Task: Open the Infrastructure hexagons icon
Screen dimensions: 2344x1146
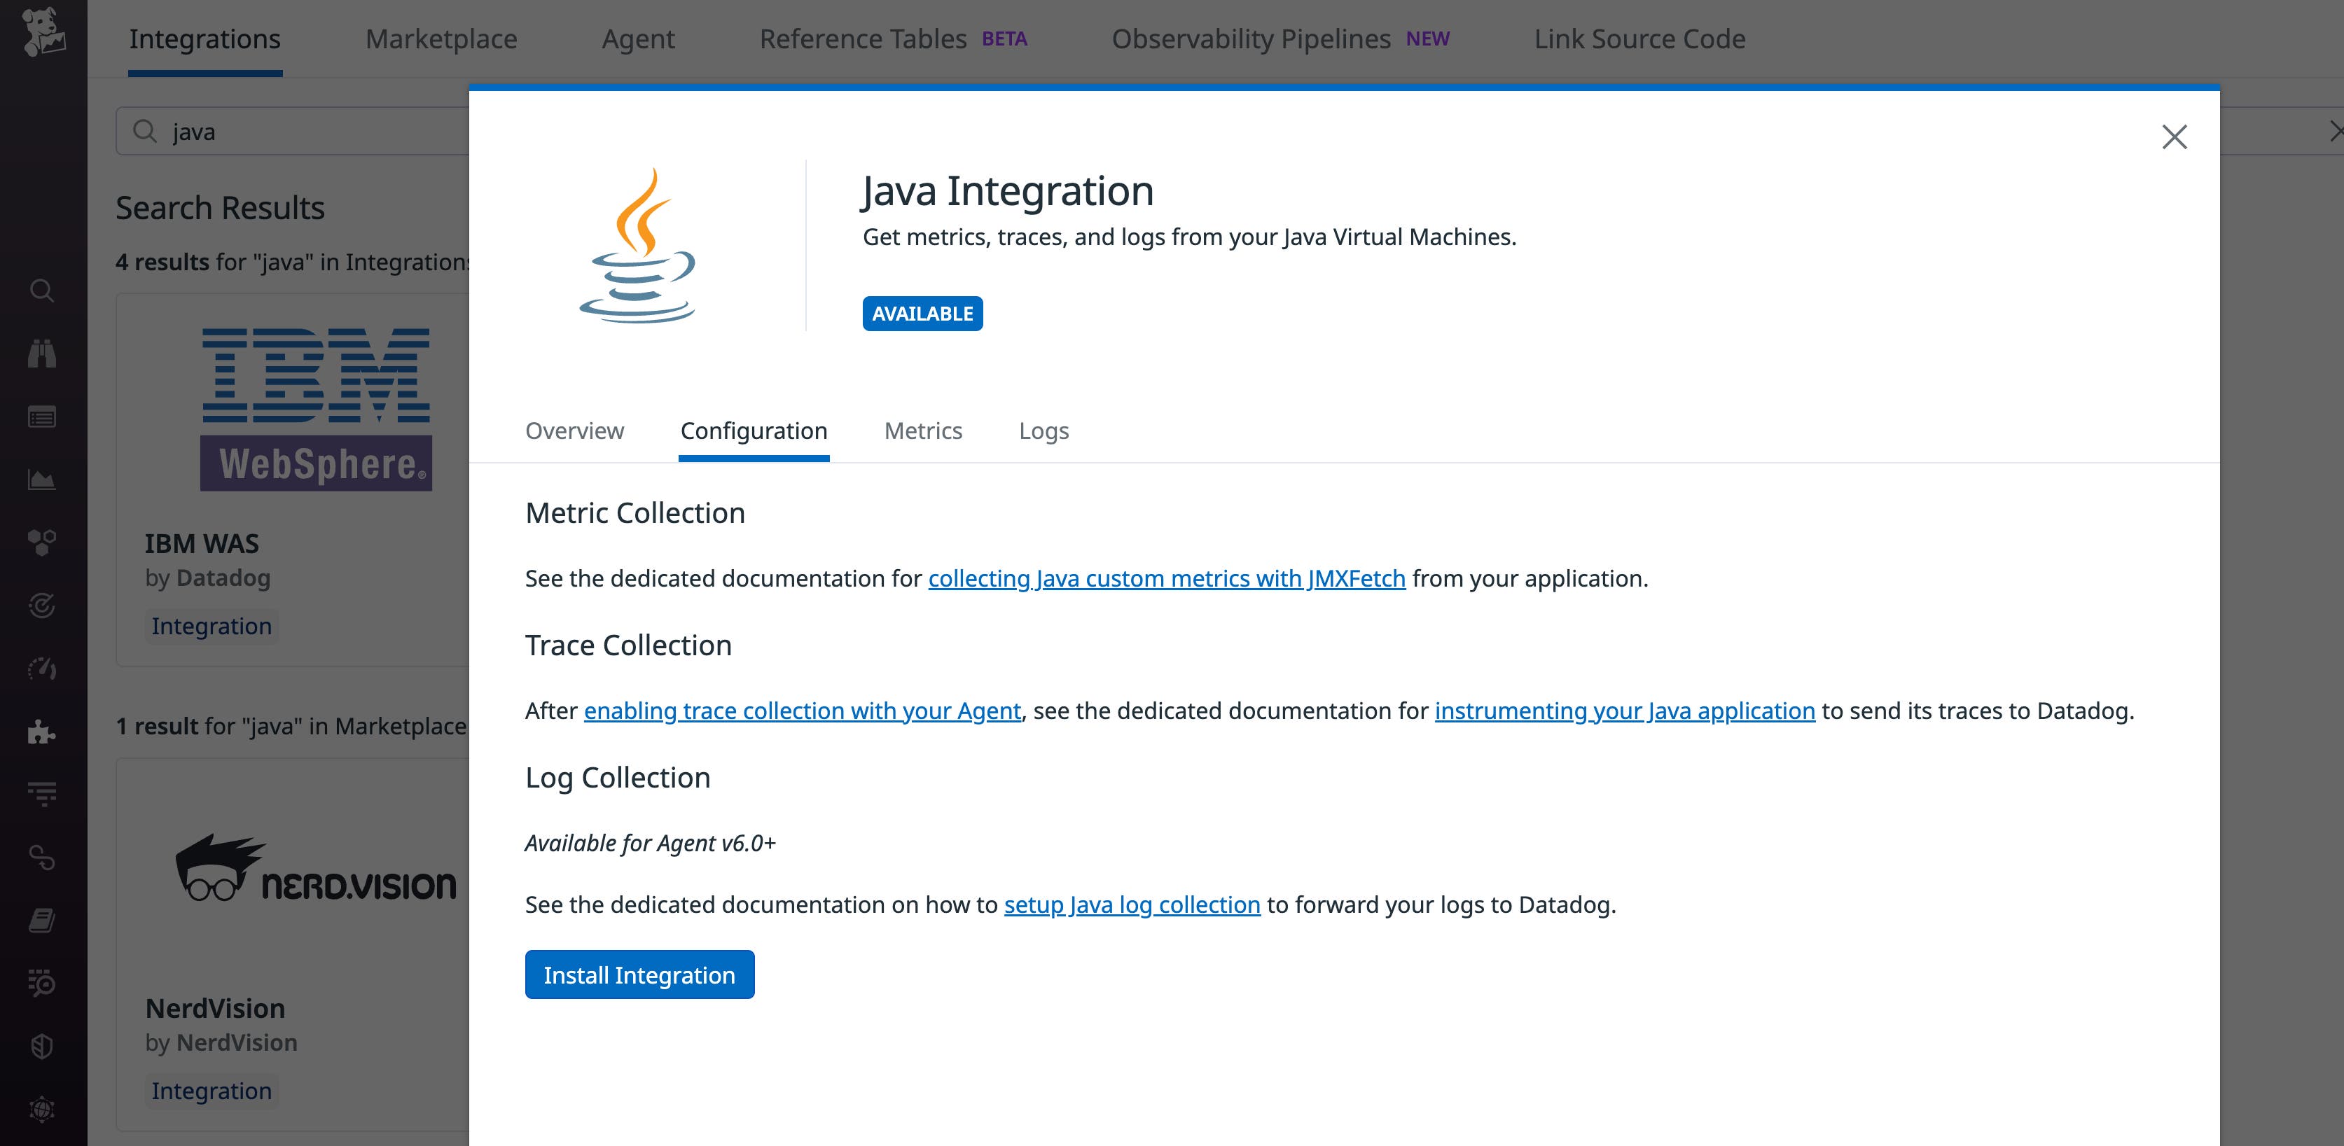Action: tap(43, 543)
